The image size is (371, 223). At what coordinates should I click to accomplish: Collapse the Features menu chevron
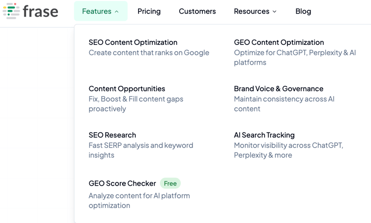117,12
